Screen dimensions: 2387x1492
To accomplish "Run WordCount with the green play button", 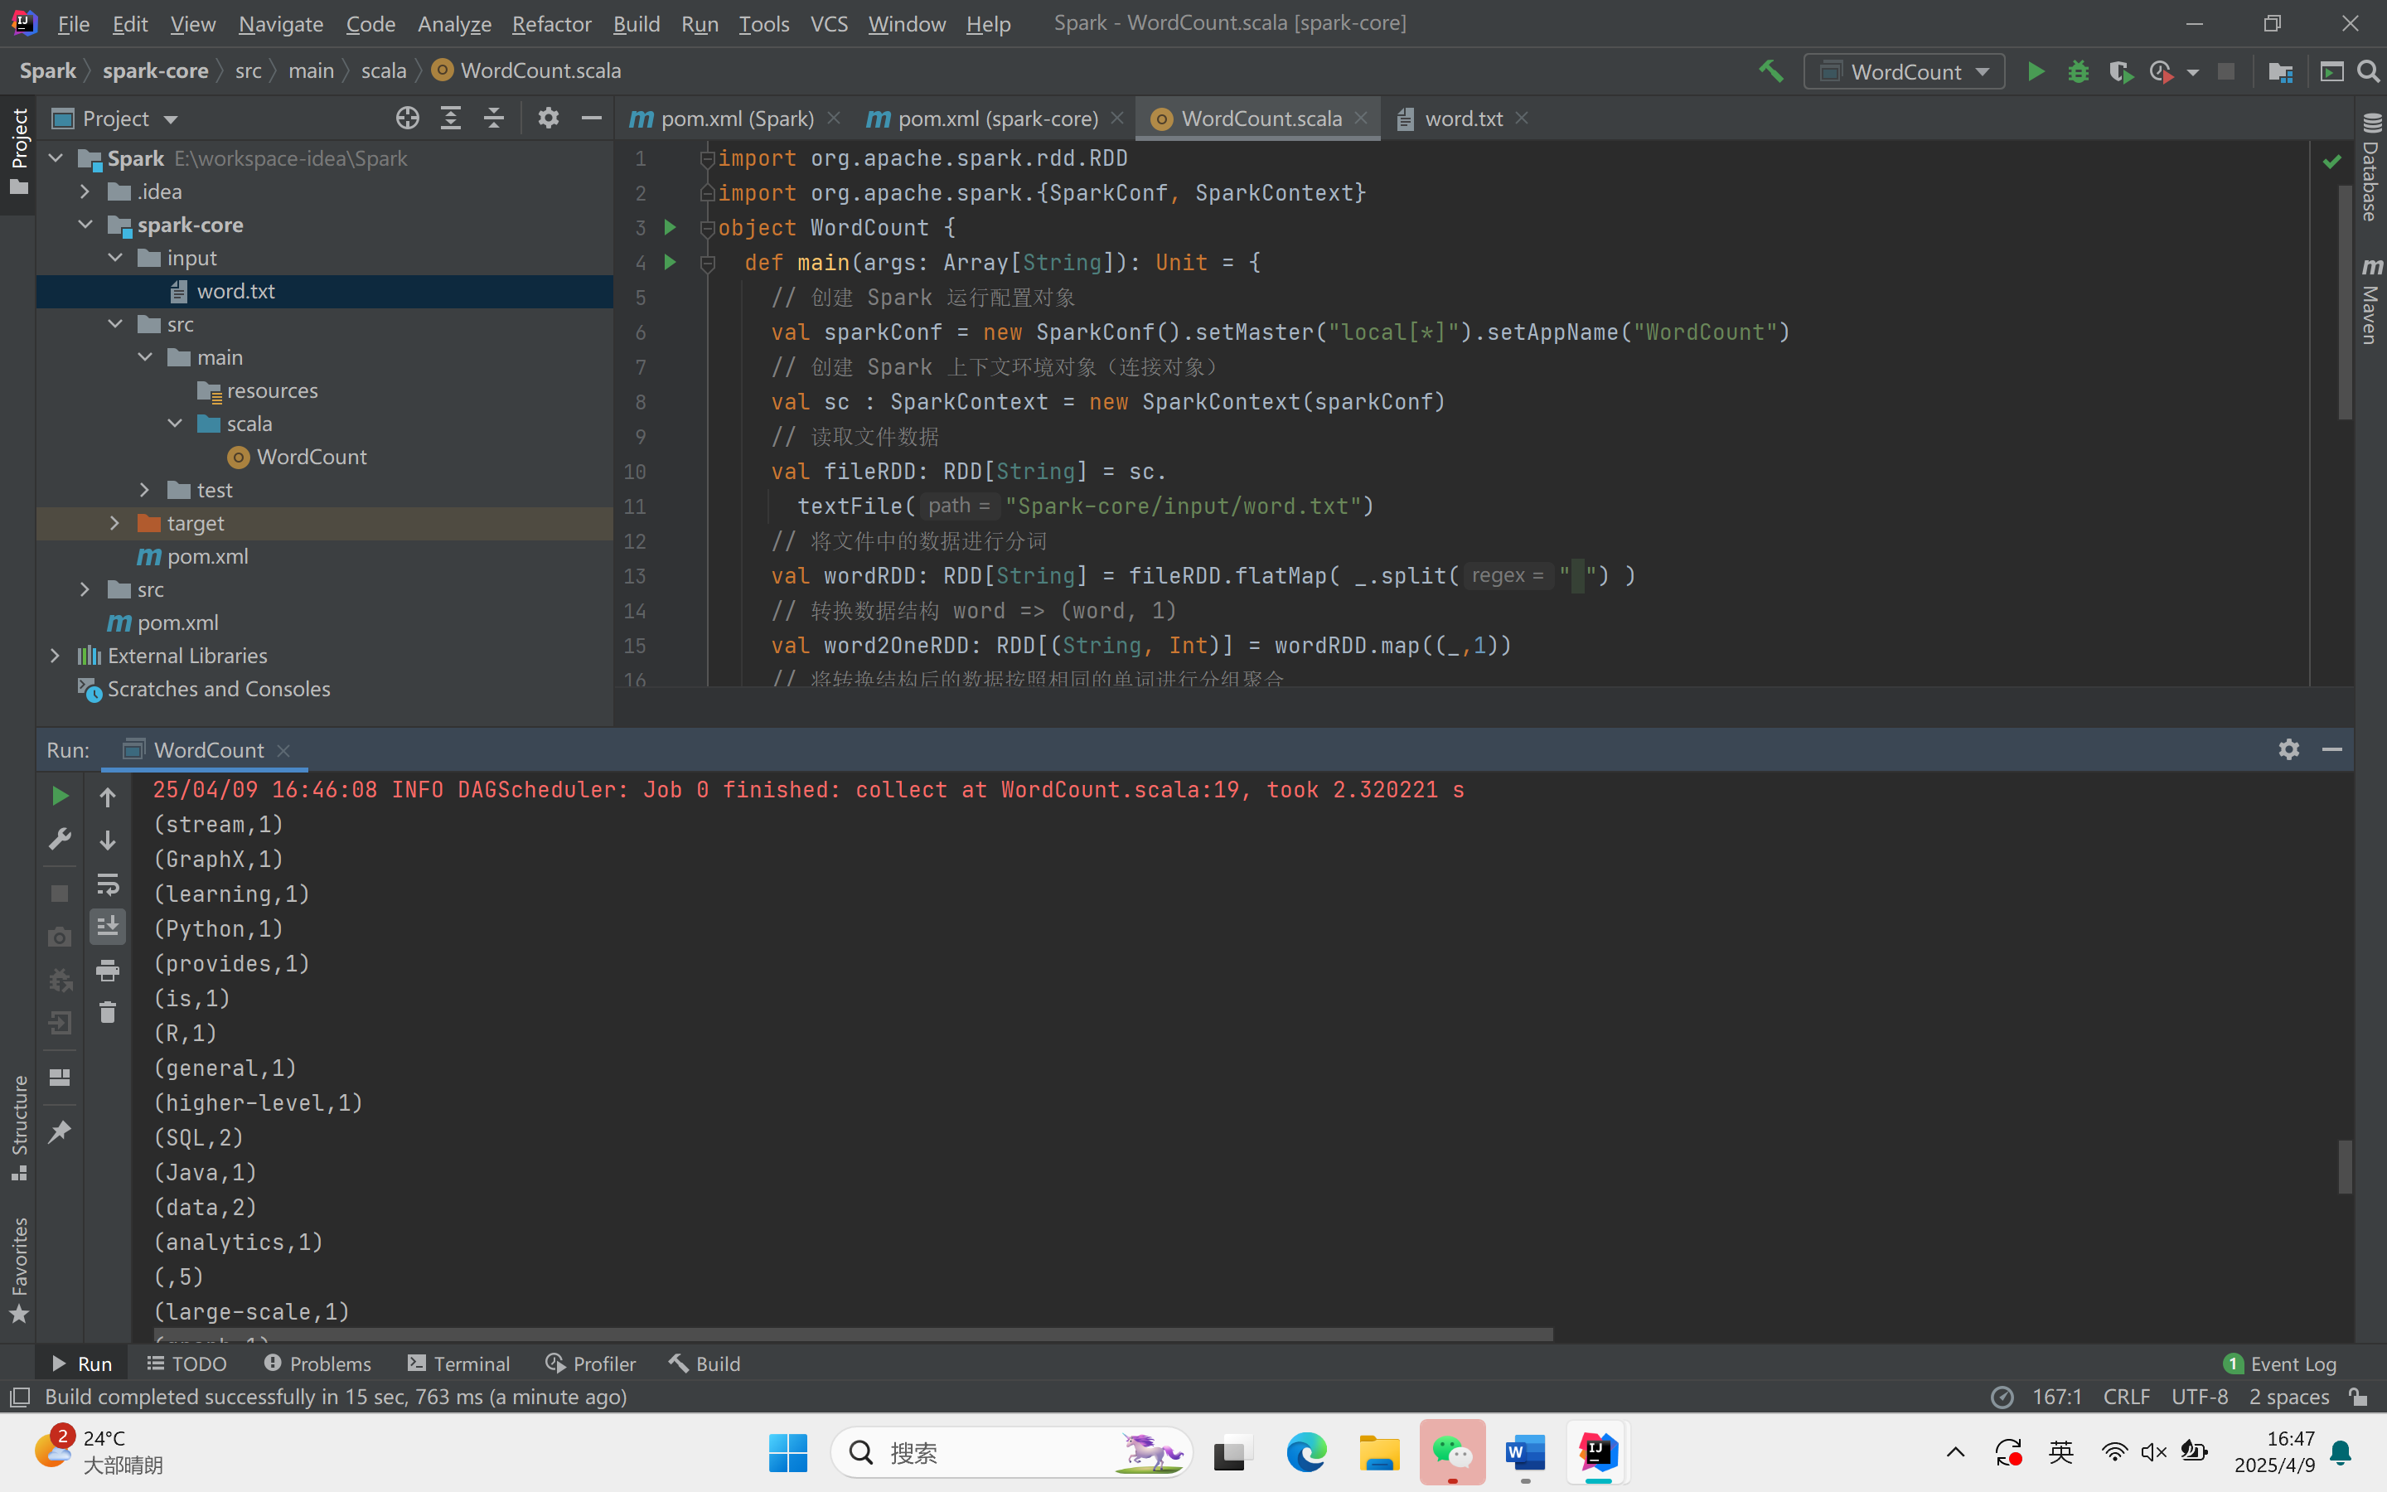I will pyautogui.click(x=2035, y=71).
